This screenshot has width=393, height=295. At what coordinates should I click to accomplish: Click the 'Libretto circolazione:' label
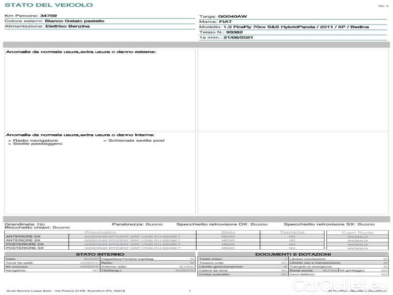pos(308,259)
